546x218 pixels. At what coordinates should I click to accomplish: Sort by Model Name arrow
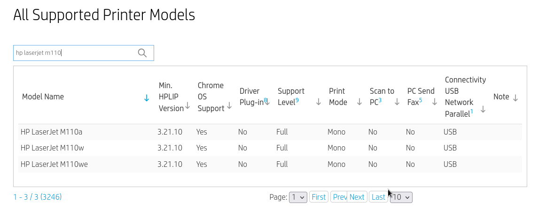click(x=146, y=98)
